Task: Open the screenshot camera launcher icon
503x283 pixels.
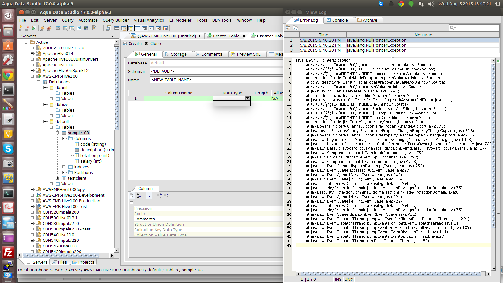Action: point(8,164)
